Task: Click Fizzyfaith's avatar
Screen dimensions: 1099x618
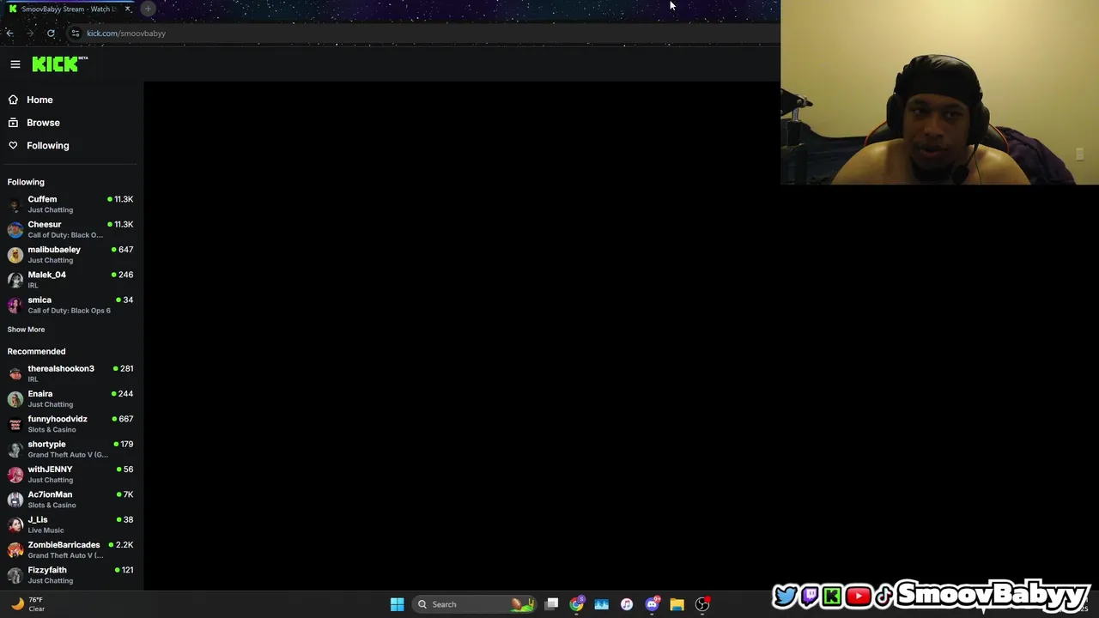Action: click(15, 575)
